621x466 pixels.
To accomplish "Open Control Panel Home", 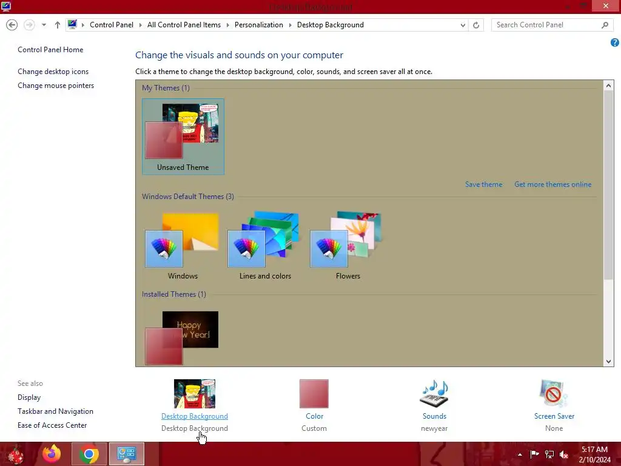I will click(50, 50).
